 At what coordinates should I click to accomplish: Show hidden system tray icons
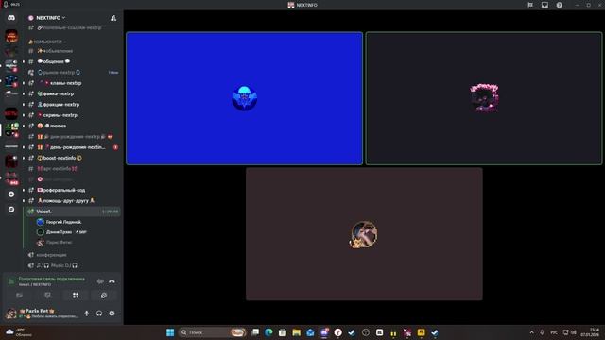pos(531,332)
